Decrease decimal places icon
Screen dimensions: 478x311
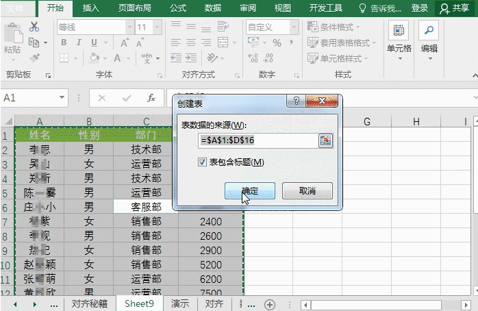coord(268,58)
